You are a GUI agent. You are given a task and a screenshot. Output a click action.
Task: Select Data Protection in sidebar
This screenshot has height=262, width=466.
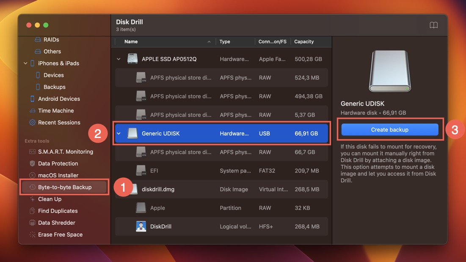coord(58,163)
